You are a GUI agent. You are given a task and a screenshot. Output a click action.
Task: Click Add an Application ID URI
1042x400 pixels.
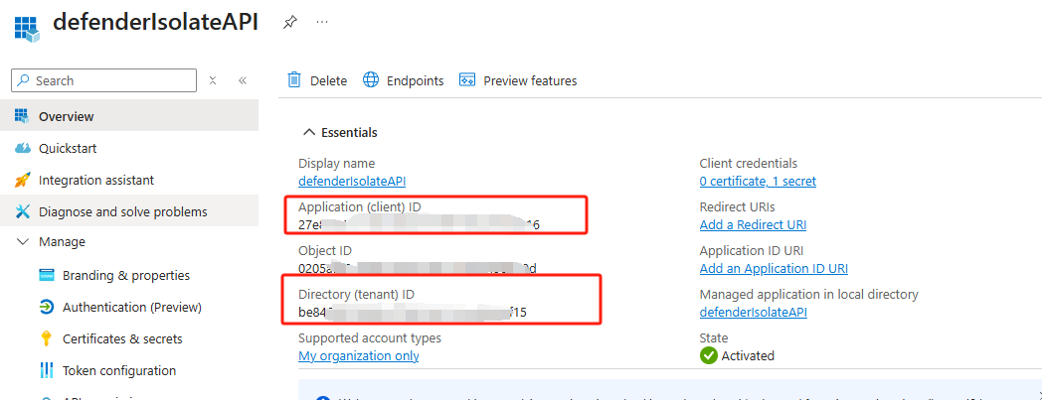point(774,269)
